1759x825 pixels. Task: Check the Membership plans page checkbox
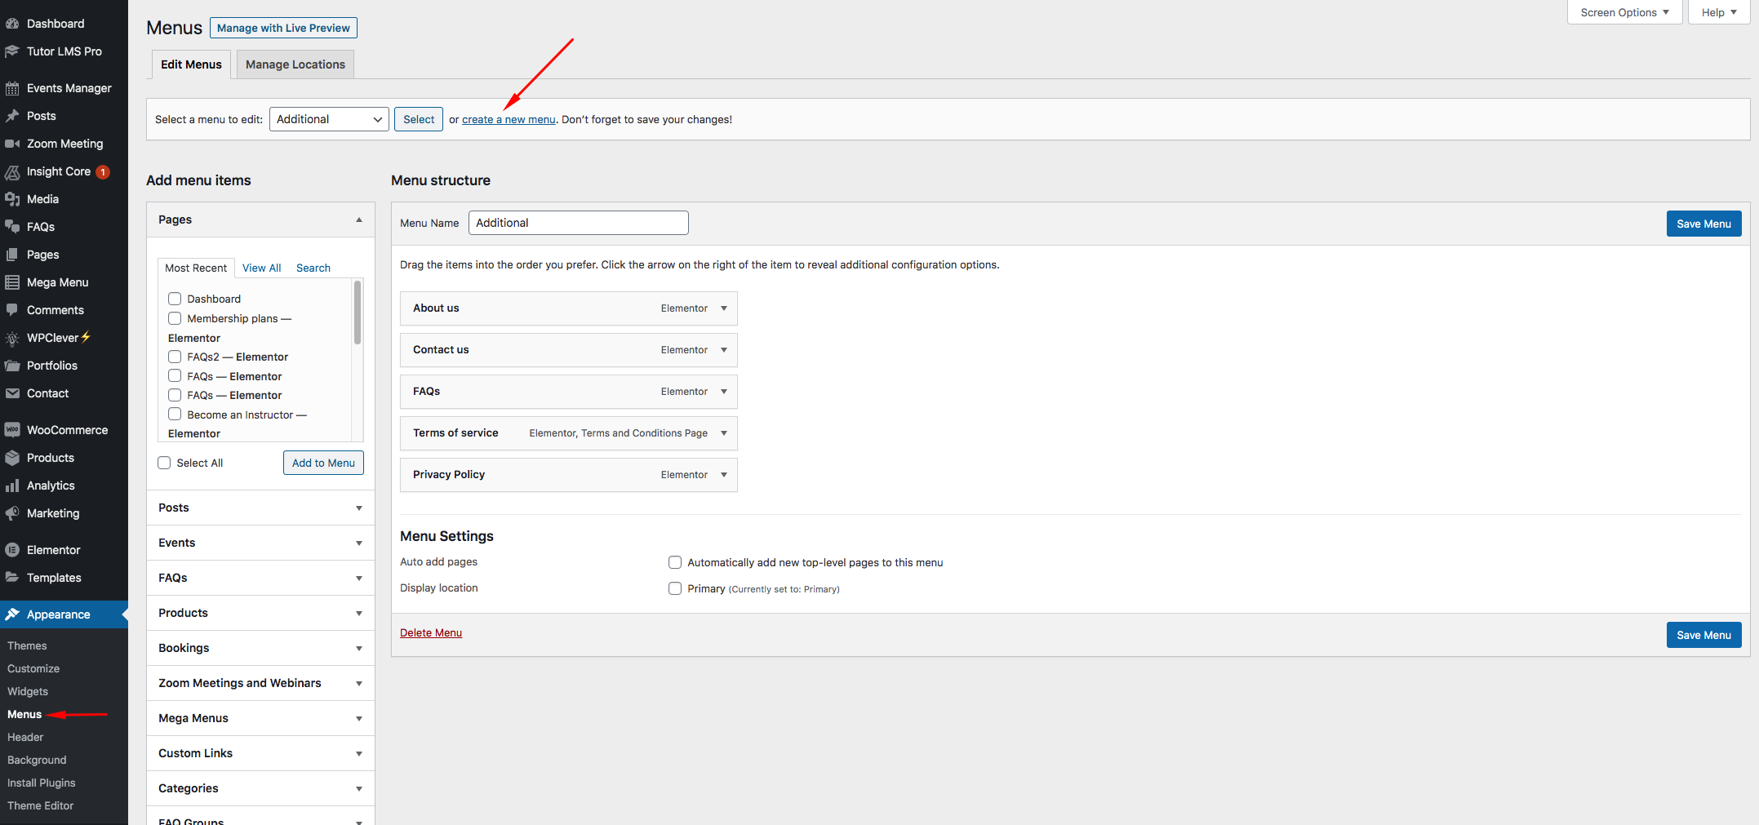(175, 318)
